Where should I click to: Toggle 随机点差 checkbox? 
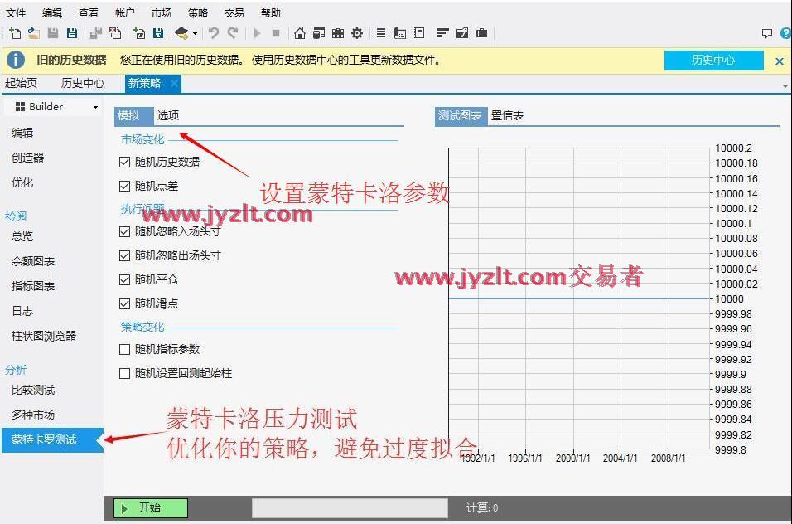pyautogui.click(x=124, y=187)
